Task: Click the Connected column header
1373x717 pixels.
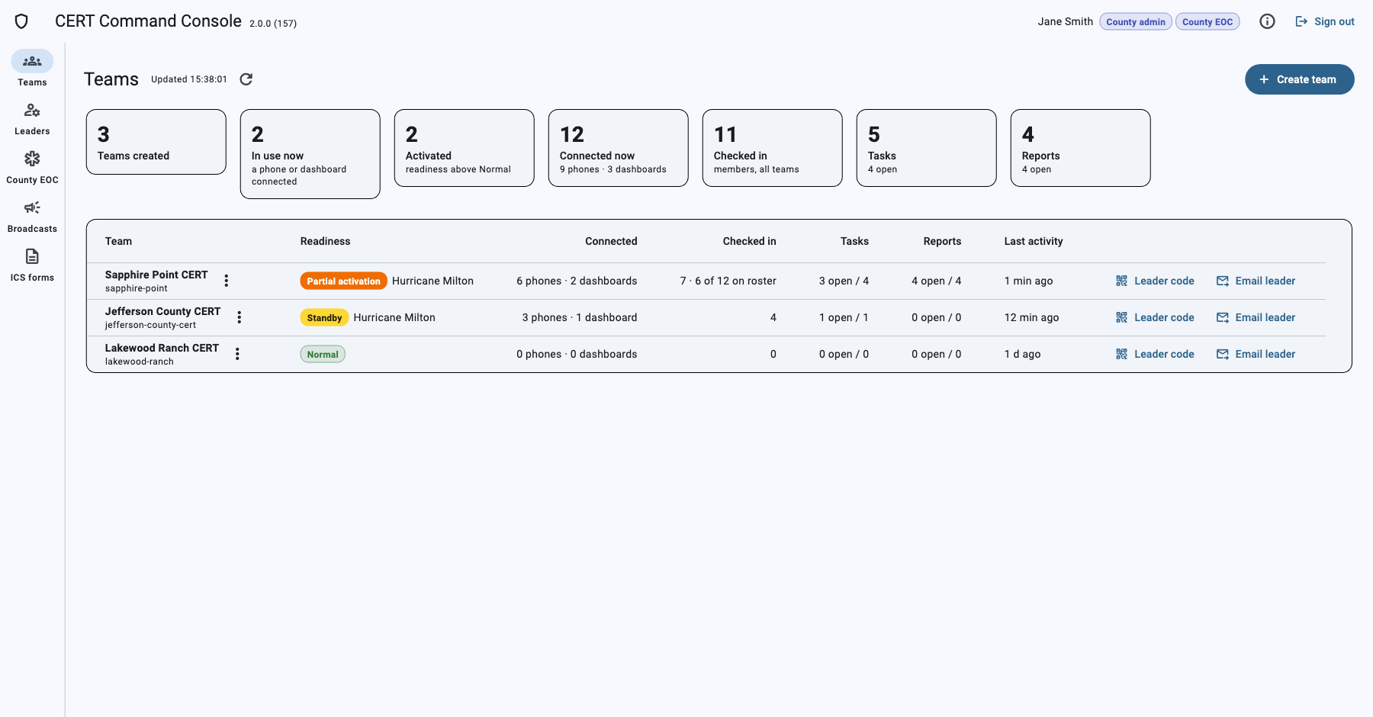Action: [x=611, y=241]
